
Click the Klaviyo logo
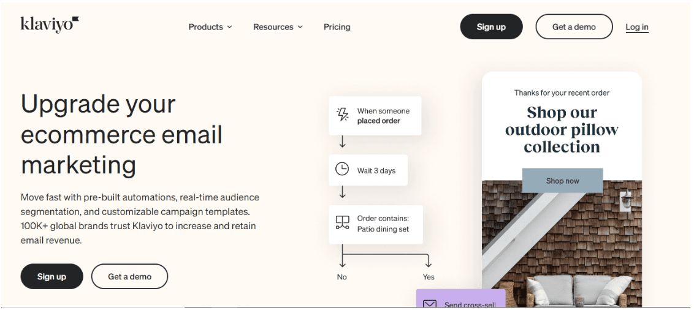point(50,25)
